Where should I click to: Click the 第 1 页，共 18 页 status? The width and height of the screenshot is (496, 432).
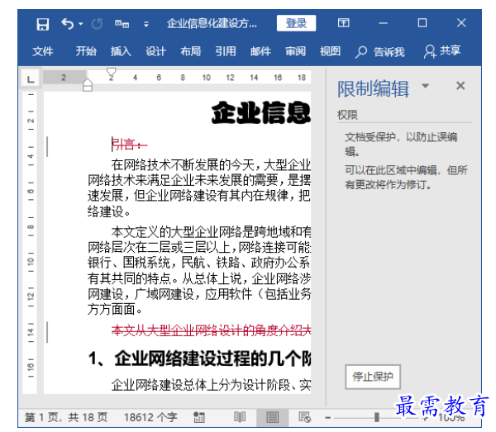pos(66,417)
